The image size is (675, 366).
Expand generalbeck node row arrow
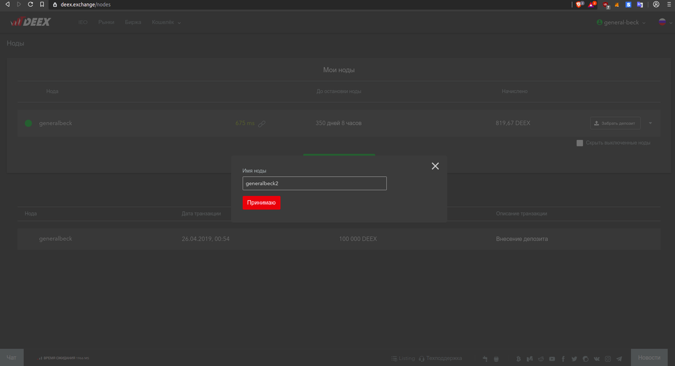[650, 123]
